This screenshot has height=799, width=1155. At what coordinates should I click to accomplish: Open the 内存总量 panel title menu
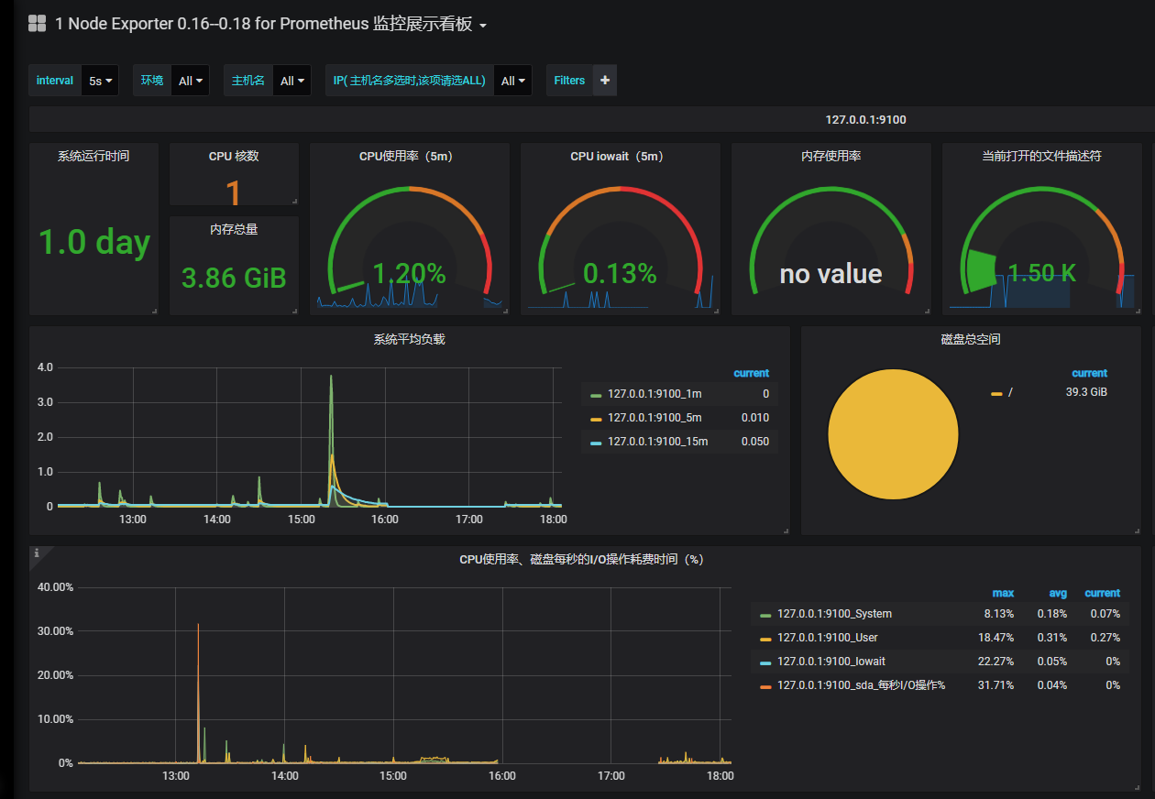pos(234,229)
